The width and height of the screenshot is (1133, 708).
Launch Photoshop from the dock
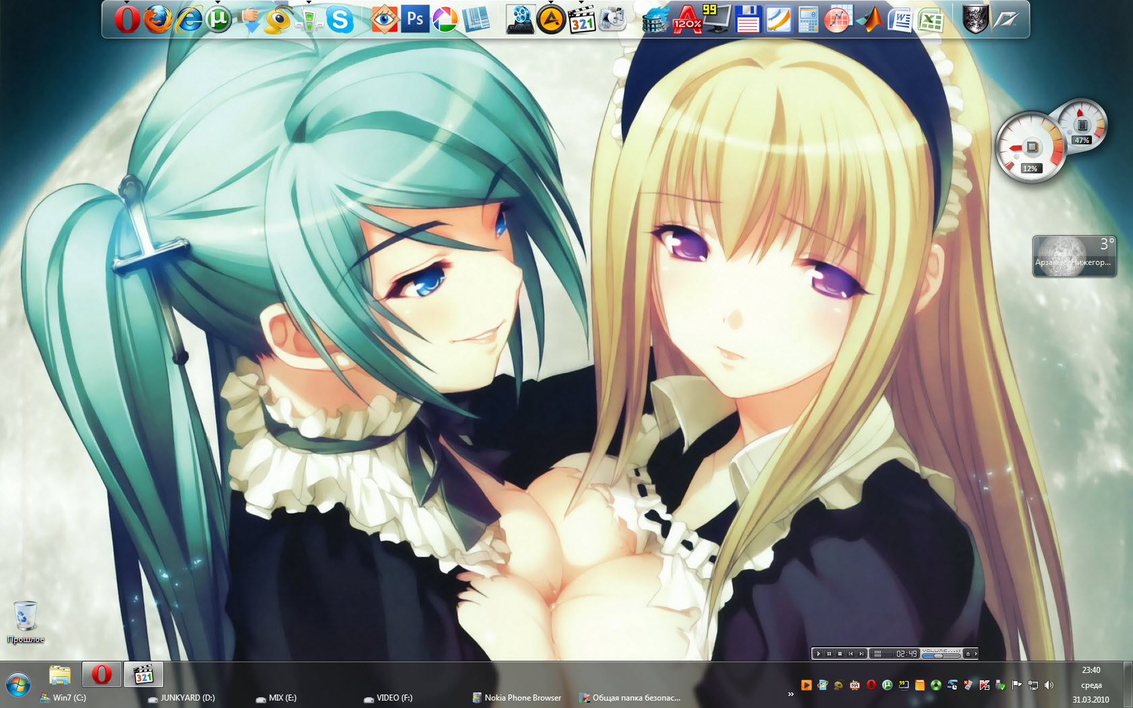coord(415,19)
